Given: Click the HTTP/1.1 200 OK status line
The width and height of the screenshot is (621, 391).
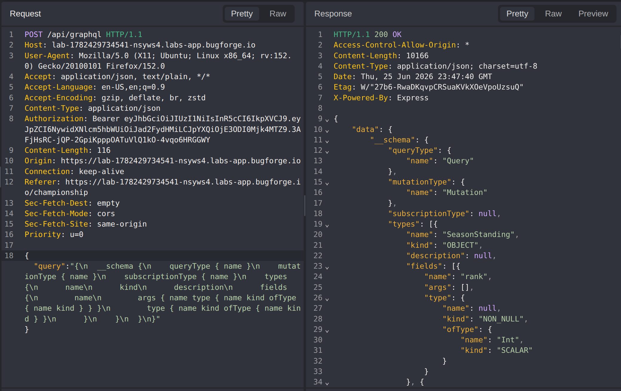Looking at the screenshot, I should tap(368, 35).
